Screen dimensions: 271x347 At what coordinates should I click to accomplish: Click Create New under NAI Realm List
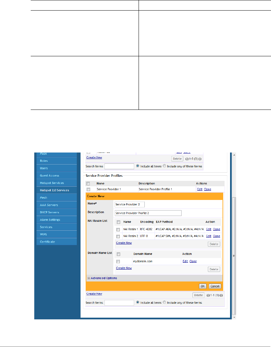(124, 243)
